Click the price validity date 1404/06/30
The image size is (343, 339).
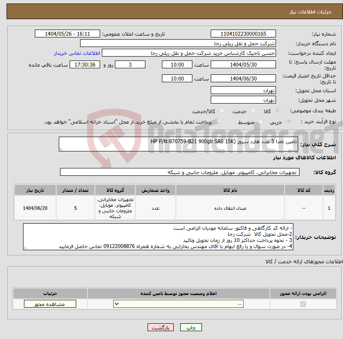pyautogui.click(x=243, y=78)
